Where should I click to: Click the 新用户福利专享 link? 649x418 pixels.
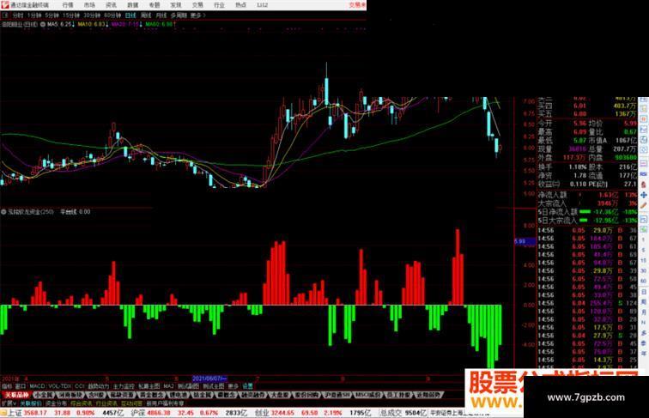coord(165,403)
